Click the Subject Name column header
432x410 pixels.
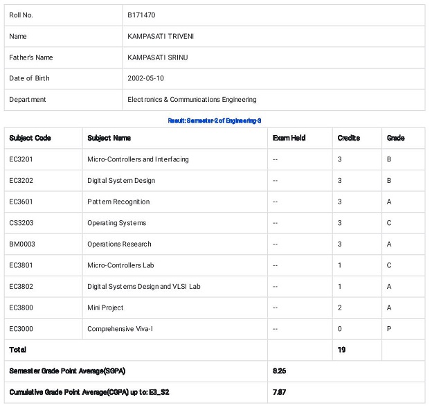109,138
